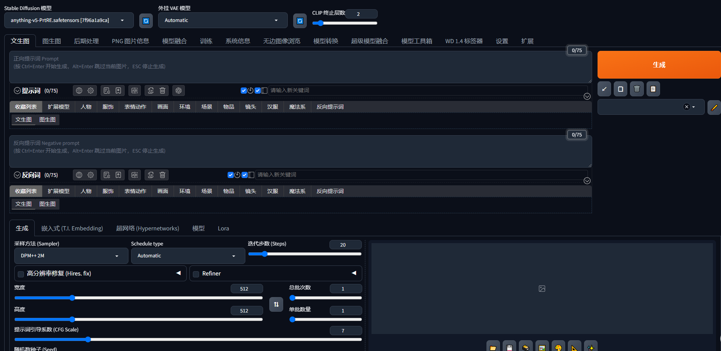The width and height of the screenshot is (721, 351).
Task: Enable the Refiner checkbox
Action: 196,274
